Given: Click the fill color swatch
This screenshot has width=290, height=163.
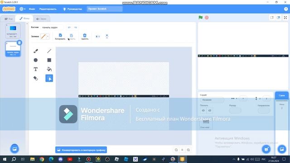Looking at the screenshot, I should tap(43, 36).
